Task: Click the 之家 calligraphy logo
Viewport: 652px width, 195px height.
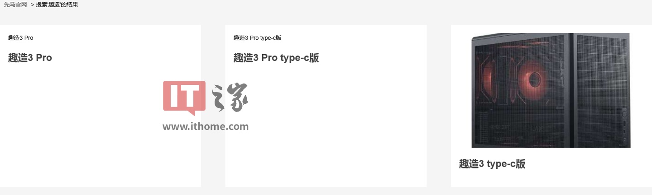Action: pyautogui.click(x=230, y=97)
